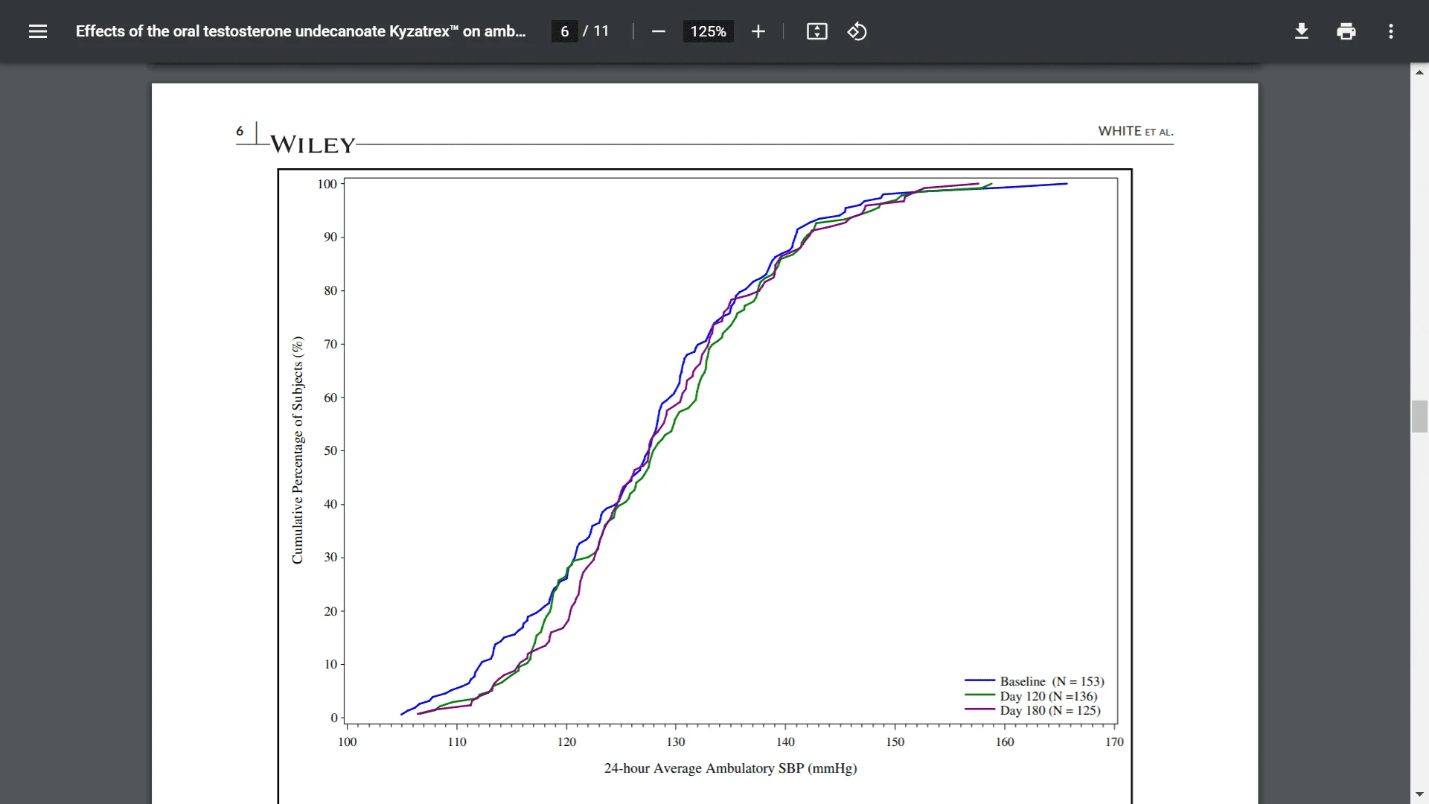This screenshot has width=1429, height=804.
Task: Click the 'WHITE ET AL.' header text
Action: [x=1136, y=131]
